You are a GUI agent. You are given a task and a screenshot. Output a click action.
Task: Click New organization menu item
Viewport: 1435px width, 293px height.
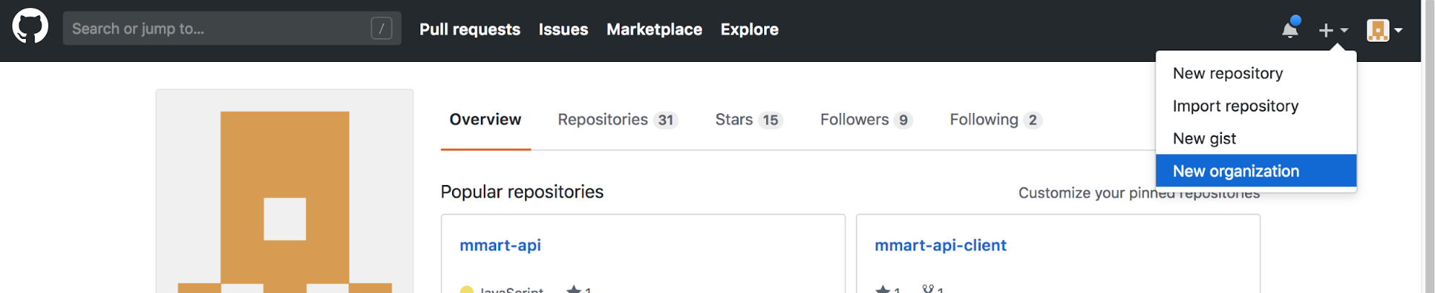point(1236,171)
